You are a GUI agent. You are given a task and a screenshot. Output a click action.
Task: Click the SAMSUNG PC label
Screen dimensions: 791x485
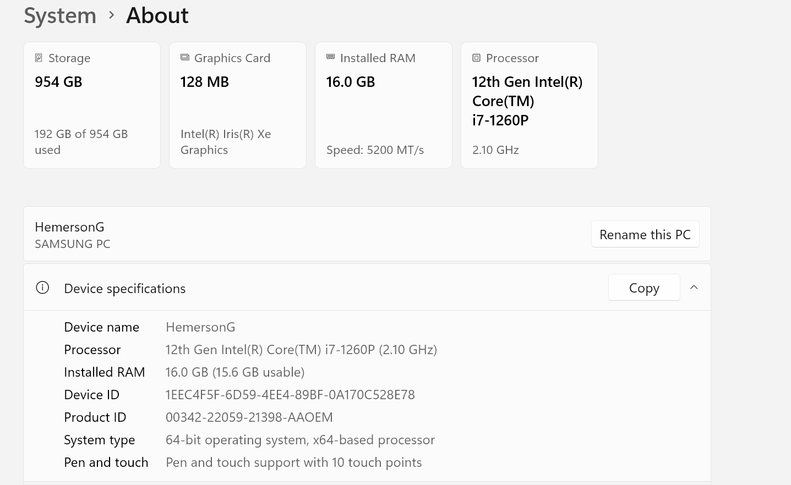tap(73, 244)
